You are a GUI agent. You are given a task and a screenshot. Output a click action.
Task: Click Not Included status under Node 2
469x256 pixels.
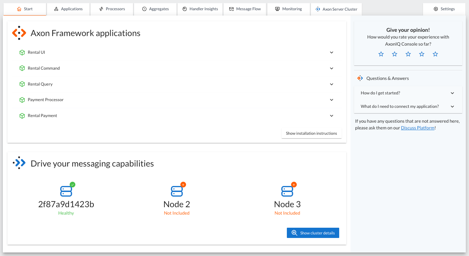pos(177,213)
